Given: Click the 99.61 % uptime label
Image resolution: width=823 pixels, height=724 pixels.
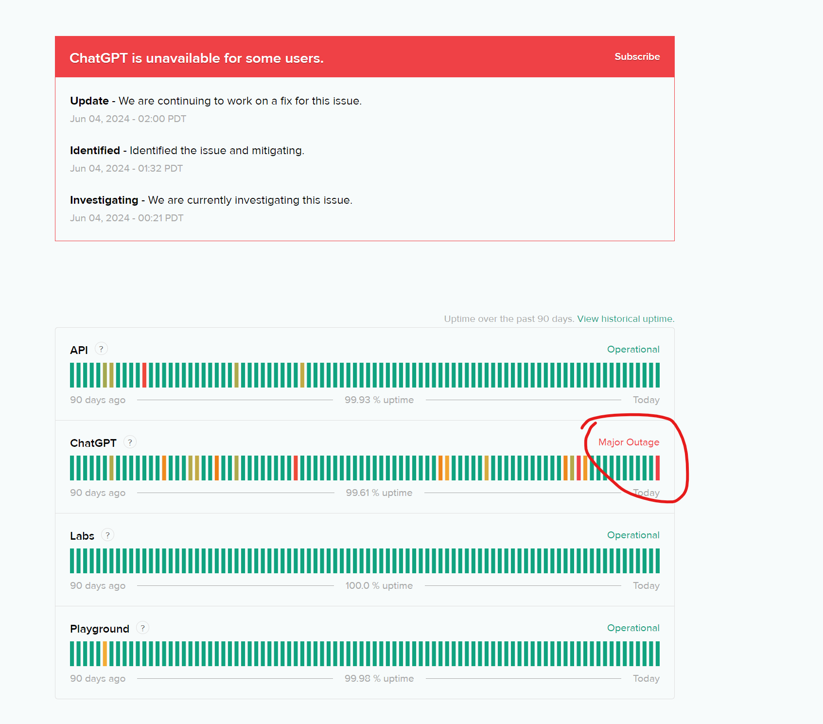Looking at the screenshot, I should 379,493.
